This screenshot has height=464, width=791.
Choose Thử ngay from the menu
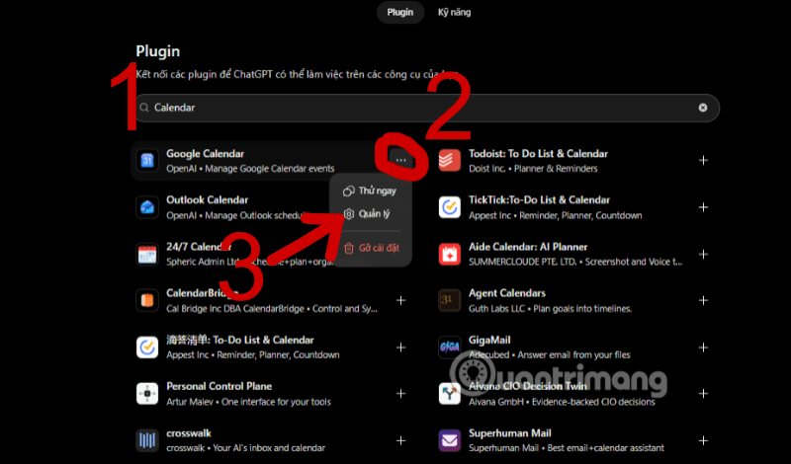(371, 191)
